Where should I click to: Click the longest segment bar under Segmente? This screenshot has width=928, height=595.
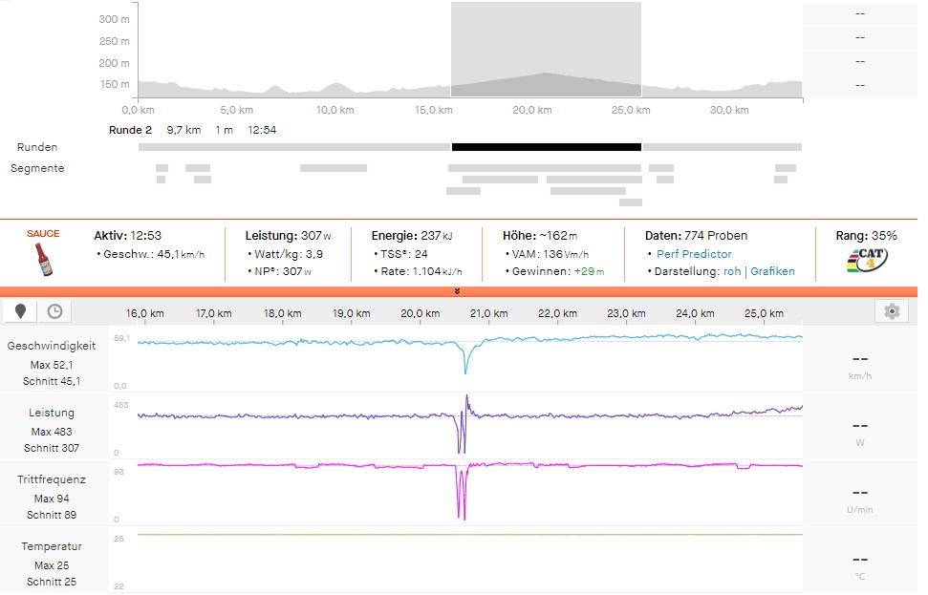click(544, 168)
